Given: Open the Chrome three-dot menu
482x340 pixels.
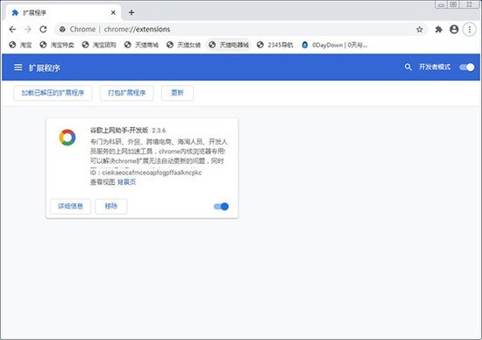Looking at the screenshot, I should pos(470,29).
